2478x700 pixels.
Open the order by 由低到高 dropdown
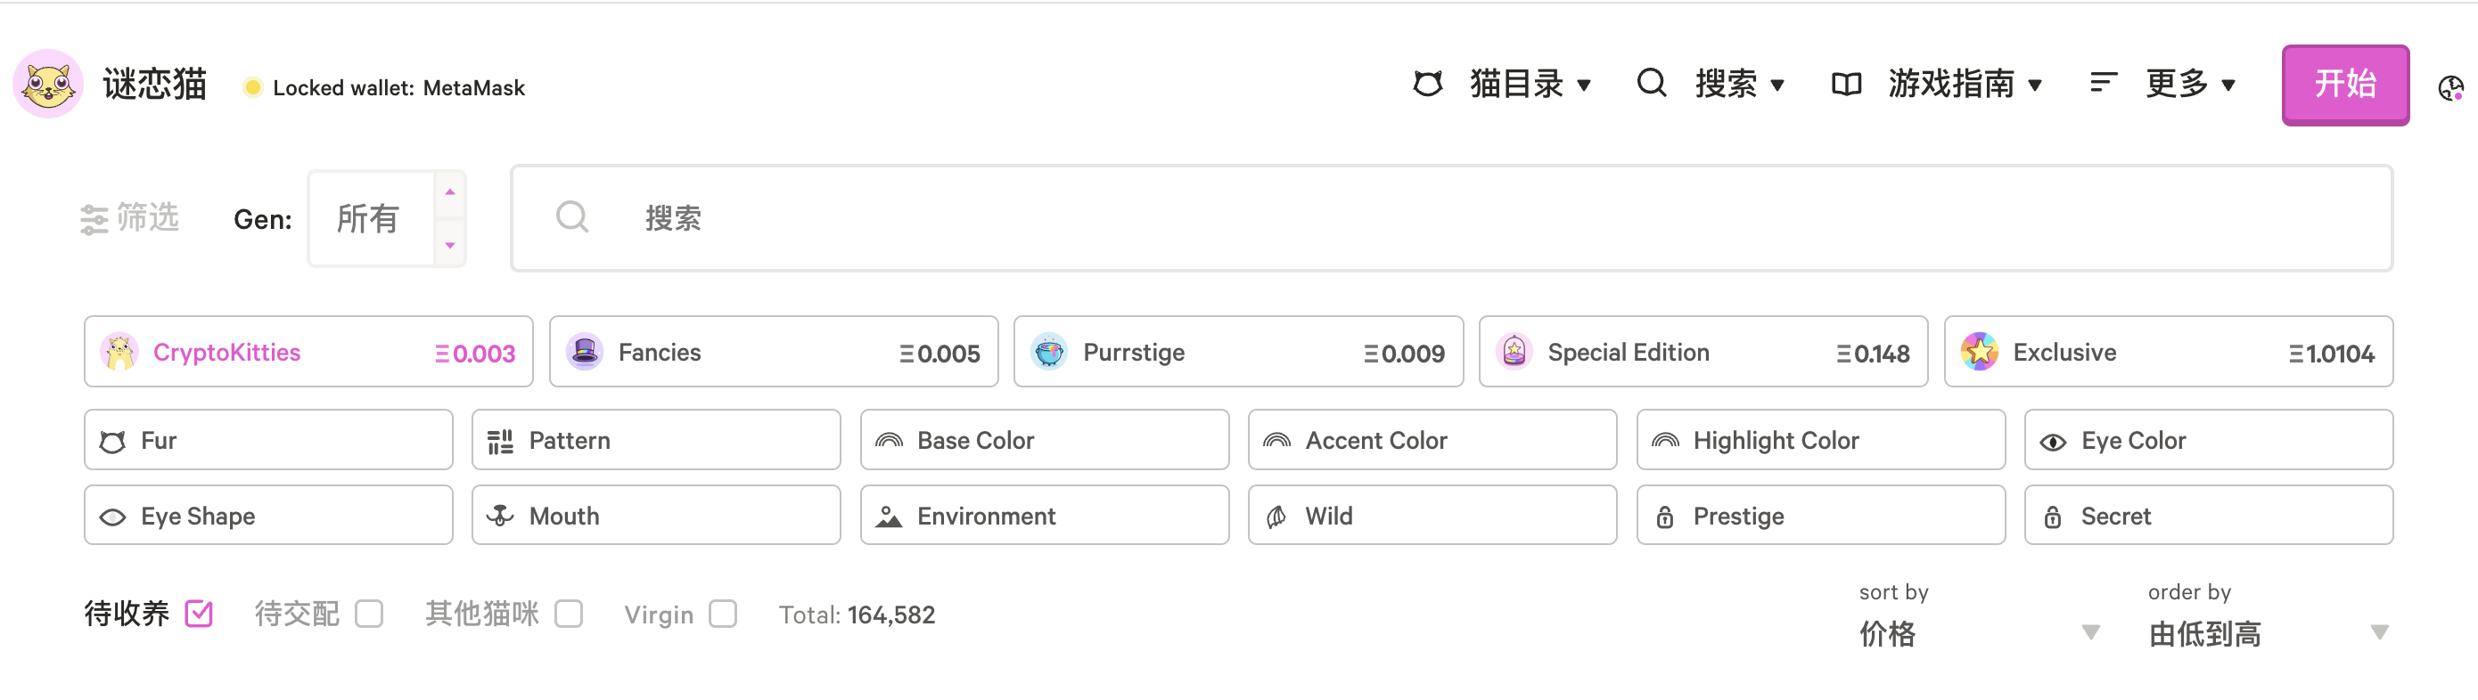point(2269,634)
